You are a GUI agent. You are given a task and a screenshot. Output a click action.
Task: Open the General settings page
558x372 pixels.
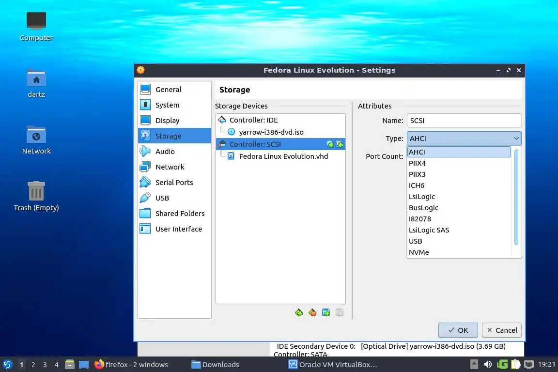click(x=174, y=89)
